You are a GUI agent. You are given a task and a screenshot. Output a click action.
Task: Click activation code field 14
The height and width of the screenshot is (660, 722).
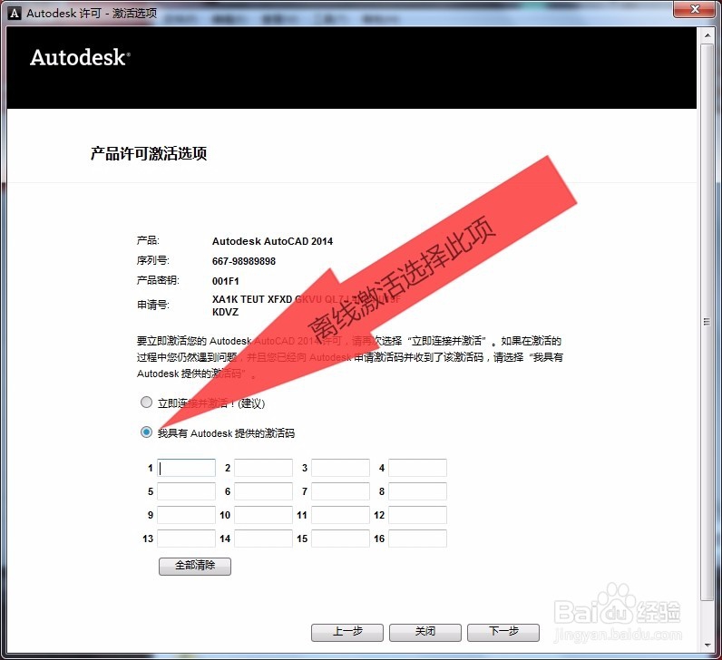(263, 539)
